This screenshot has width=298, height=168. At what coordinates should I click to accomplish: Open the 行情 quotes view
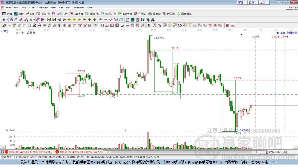(7, 14)
